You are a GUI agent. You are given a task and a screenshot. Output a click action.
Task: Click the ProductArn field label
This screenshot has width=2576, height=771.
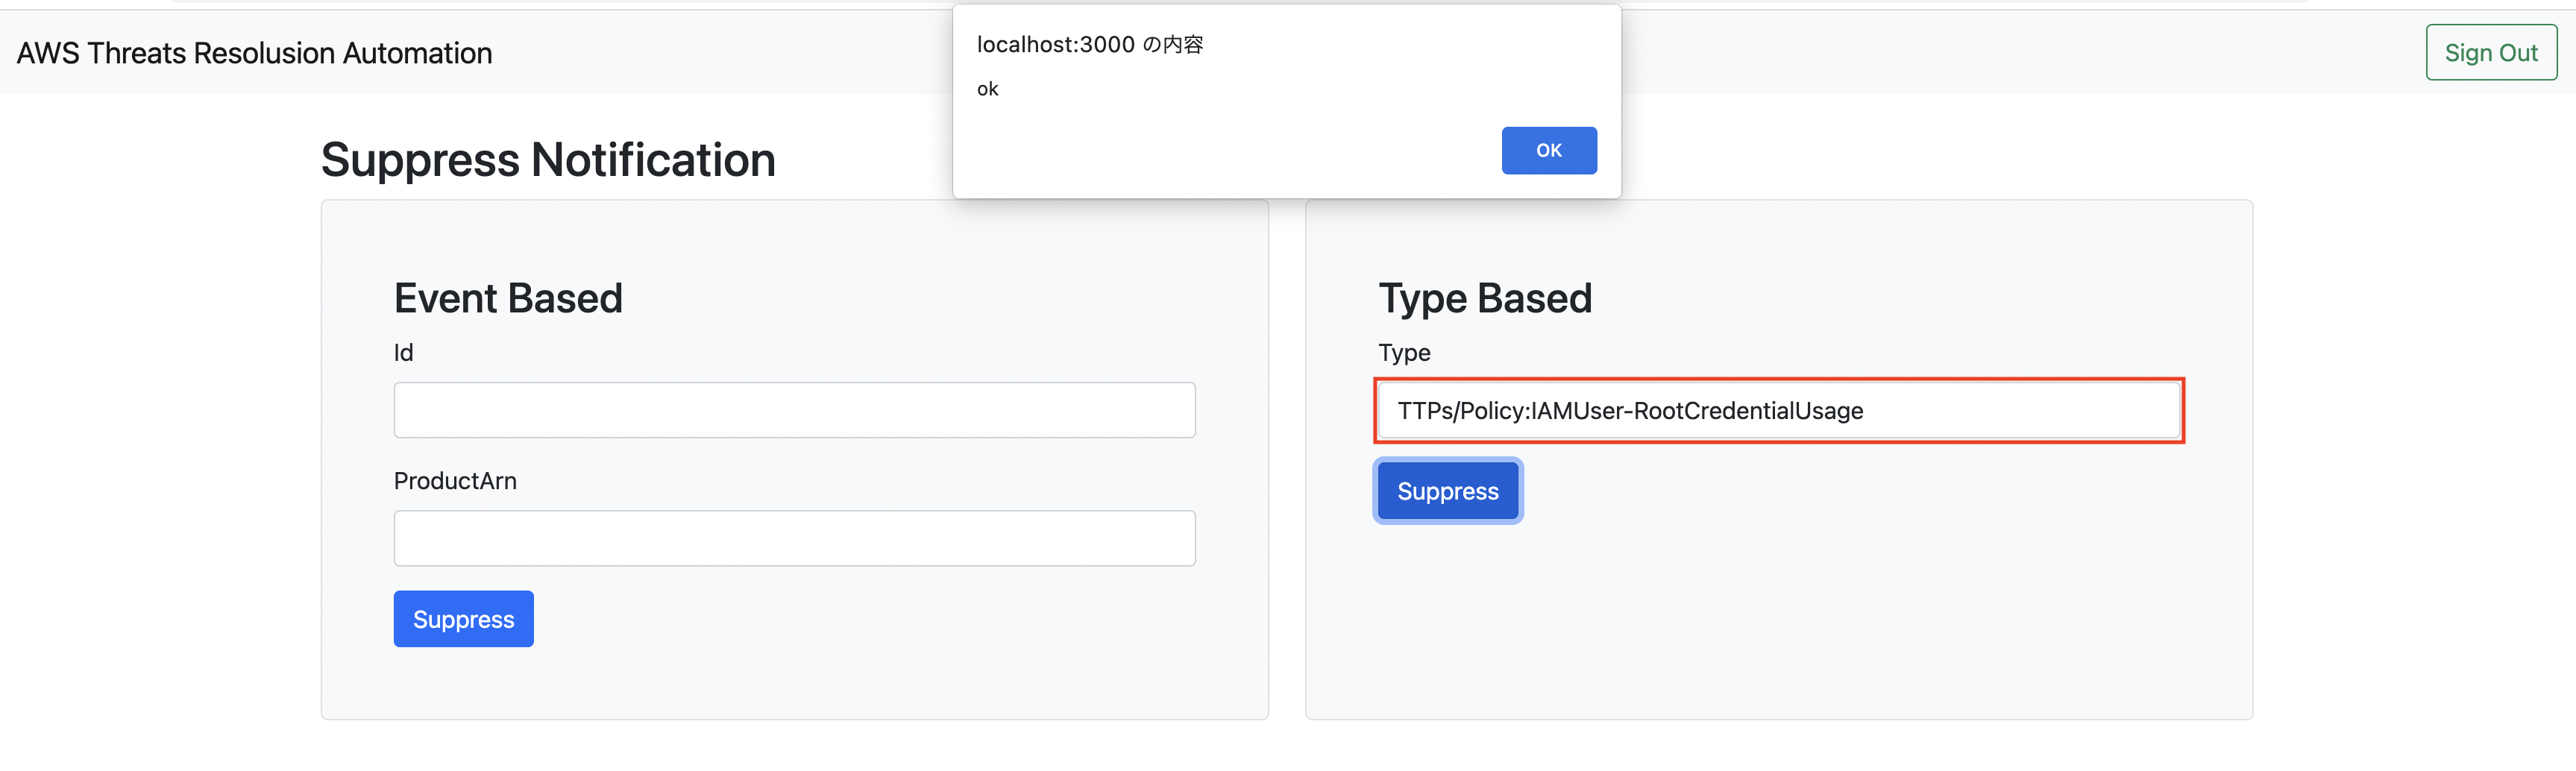(455, 481)
